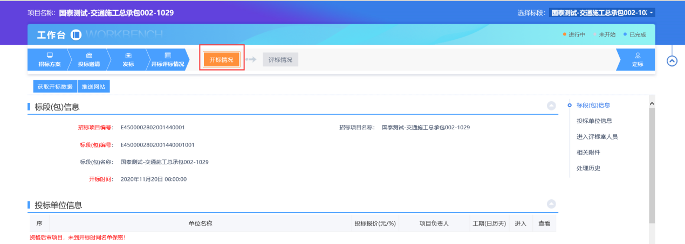Click the workbench logo icon next to 工作台
The width and height of the screenshot is (685, 244).
(76, 35)
